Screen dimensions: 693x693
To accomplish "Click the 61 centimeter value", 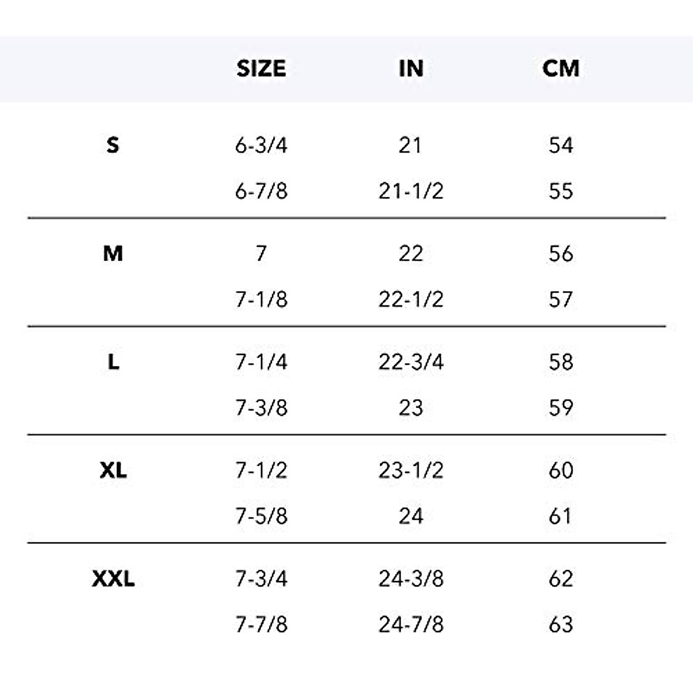I will (x=561, y=516).
